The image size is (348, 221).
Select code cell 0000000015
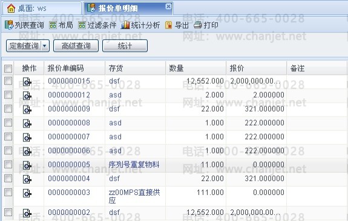[x=69, y=81]
